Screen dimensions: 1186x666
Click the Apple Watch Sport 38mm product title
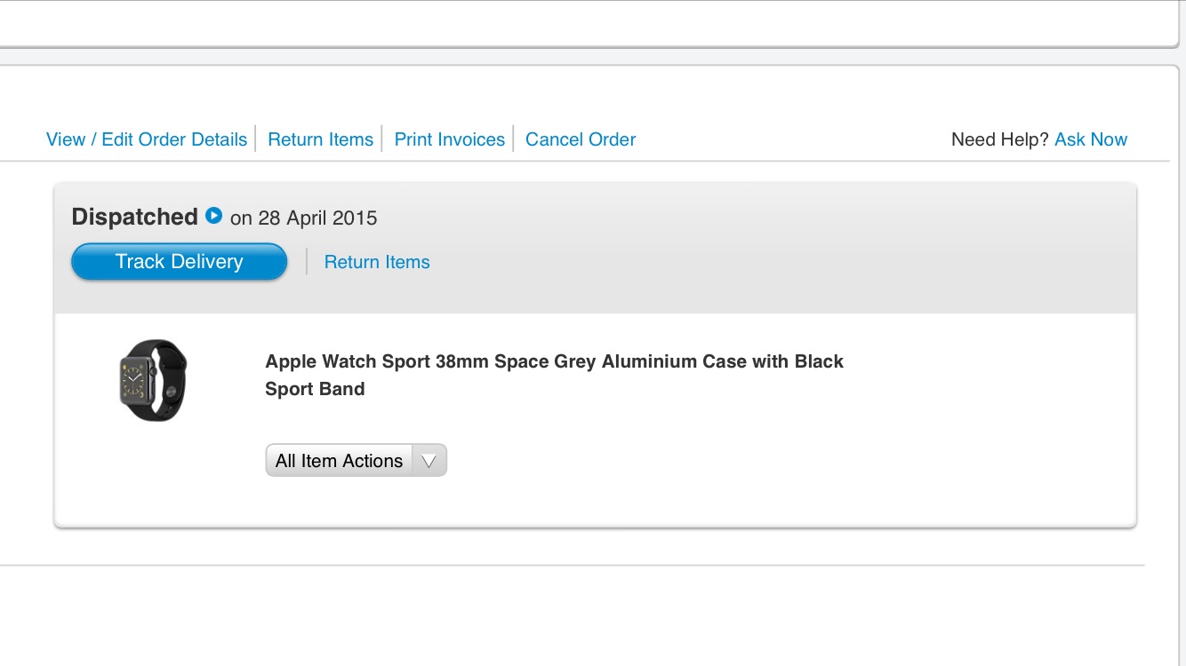[554, 375]
